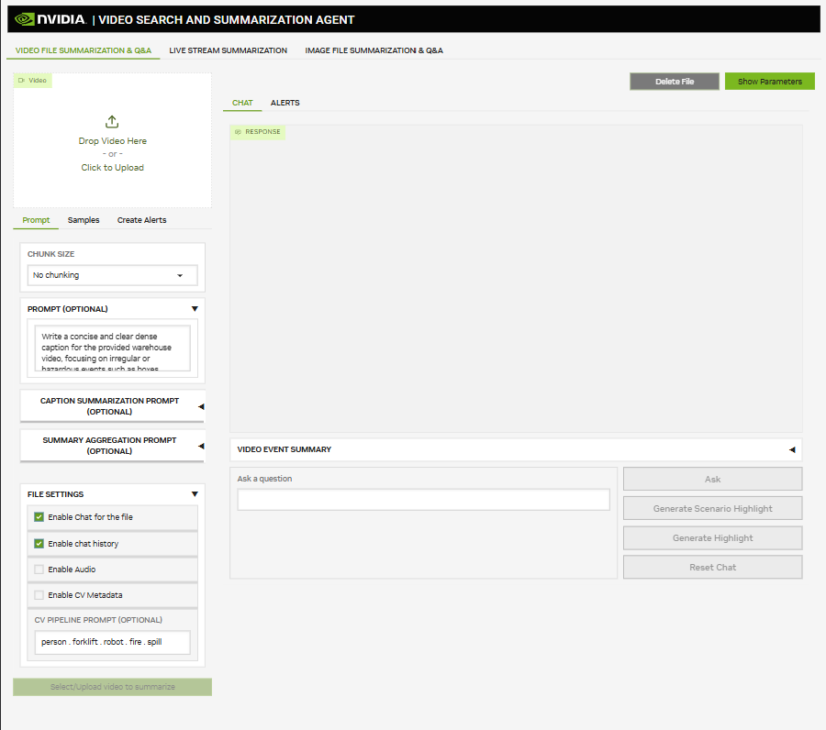Select the Samples tab

click(84, 219)
